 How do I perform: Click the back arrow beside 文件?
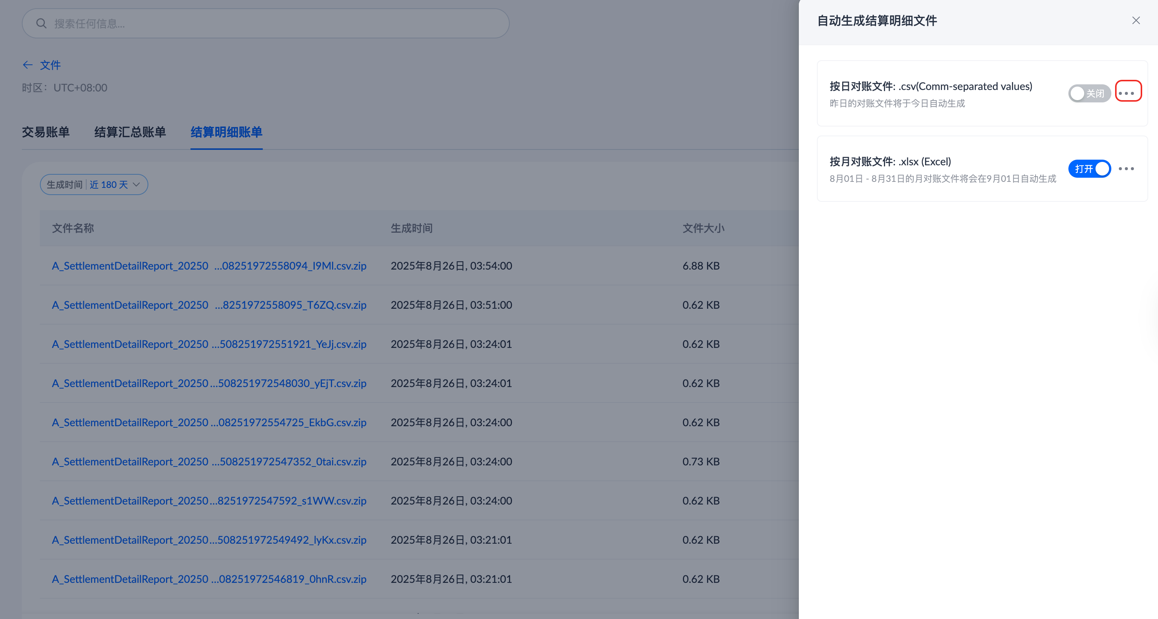click(x=28, y=65)
